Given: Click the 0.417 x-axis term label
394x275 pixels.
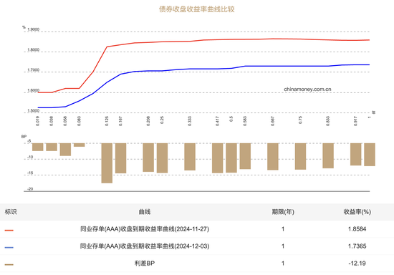Looking at the screenshot, I should [217, 121].
